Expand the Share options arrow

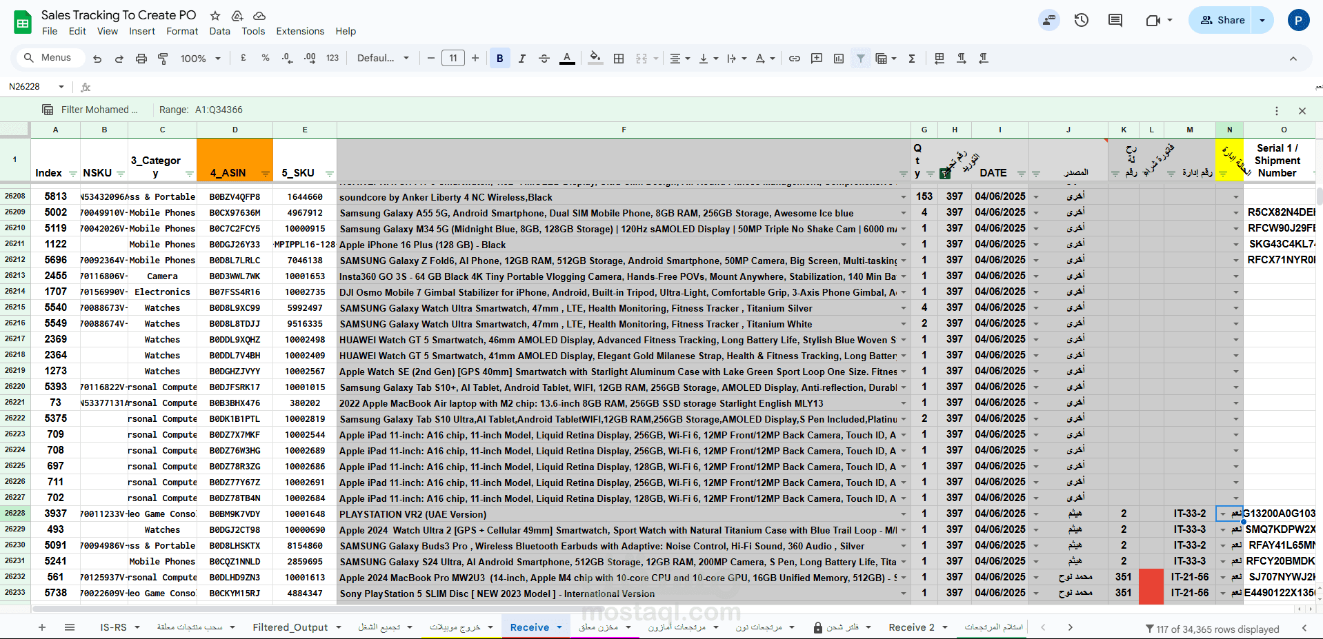click(x=1262, y=20)
